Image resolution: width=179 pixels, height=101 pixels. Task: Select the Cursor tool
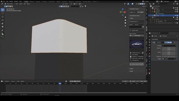[3, 13]
